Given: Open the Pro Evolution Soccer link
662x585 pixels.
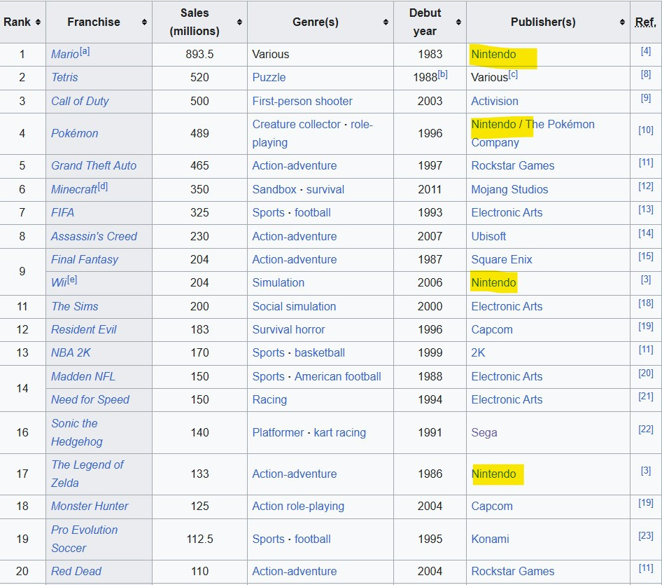Looking at the screenshot, I should click(x=84, y=539).
